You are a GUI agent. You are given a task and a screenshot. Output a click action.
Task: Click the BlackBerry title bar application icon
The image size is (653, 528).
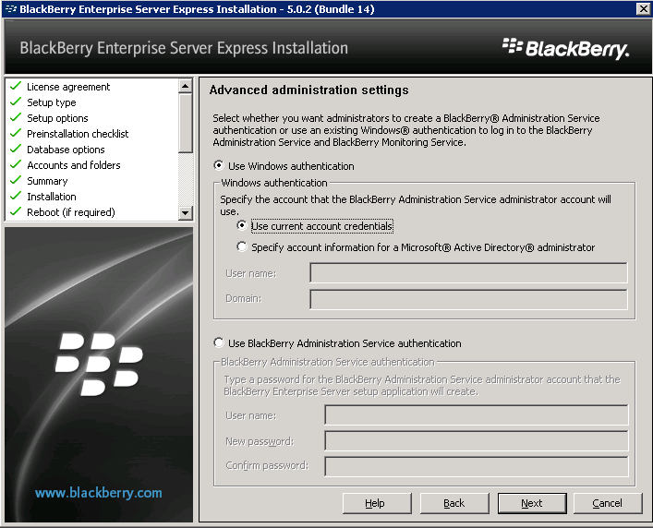[x=9, y=8]
